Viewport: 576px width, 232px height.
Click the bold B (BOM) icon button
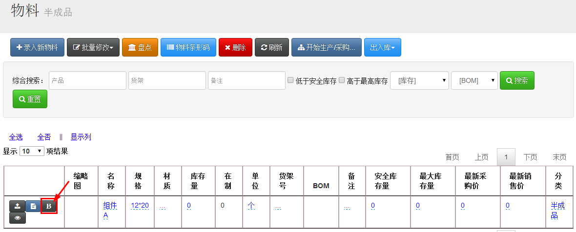49,206
